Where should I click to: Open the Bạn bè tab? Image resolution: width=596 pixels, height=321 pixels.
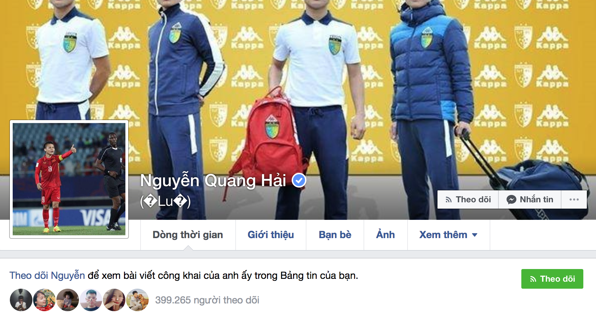tap(335, 235)
